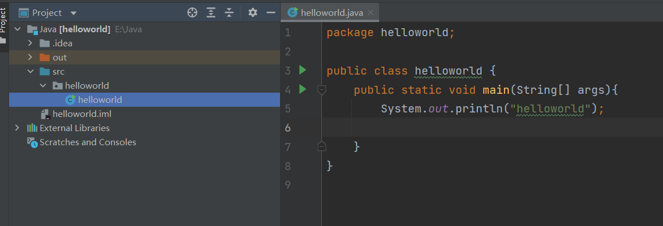Click the External Libraries bars icon
This screenshot has width=663, height=226.
[32, 128]
